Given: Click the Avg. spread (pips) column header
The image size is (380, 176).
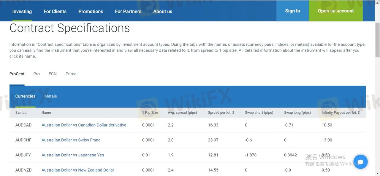Looking at the screenshot, I should pos(182,113).
